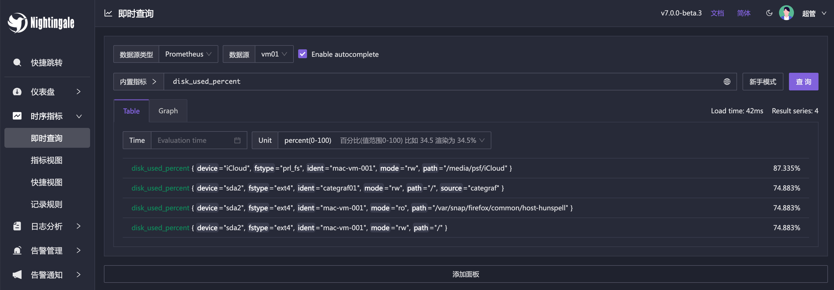Open the Unit percent(0-100) dropdown
This screenshot has height=290, width=834.
[x=384, y=141]
